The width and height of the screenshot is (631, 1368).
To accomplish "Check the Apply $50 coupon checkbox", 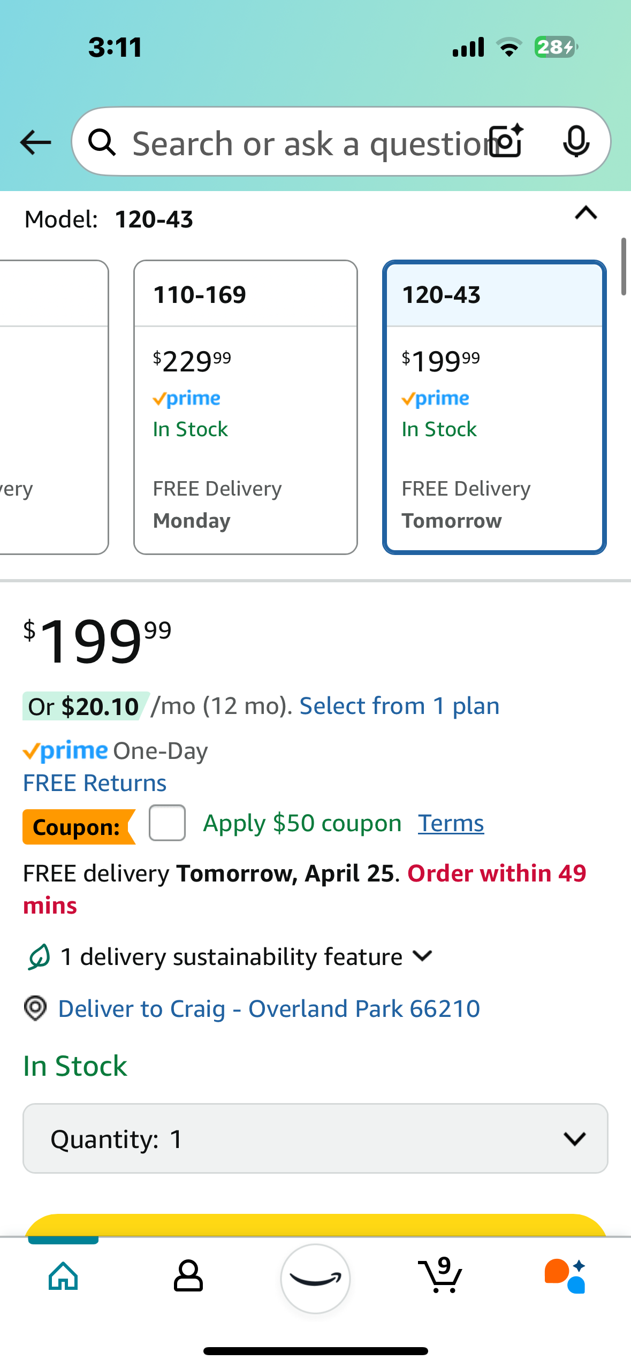I will click(168, 823).
